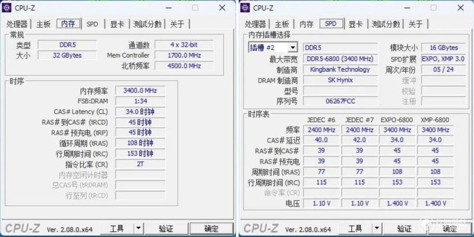This screenshot has width=474, height=237.
Task: Click DDR5-6800 (3400 MHz) bandwidth field
Action: [x=340, y=59]
